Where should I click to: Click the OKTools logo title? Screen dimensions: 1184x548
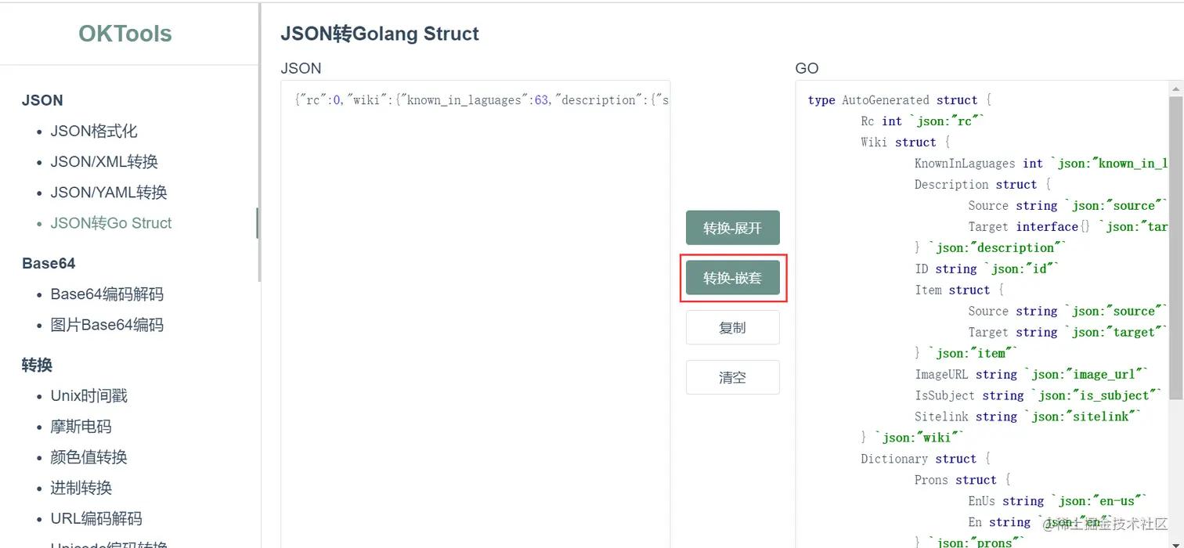(125, 34)
